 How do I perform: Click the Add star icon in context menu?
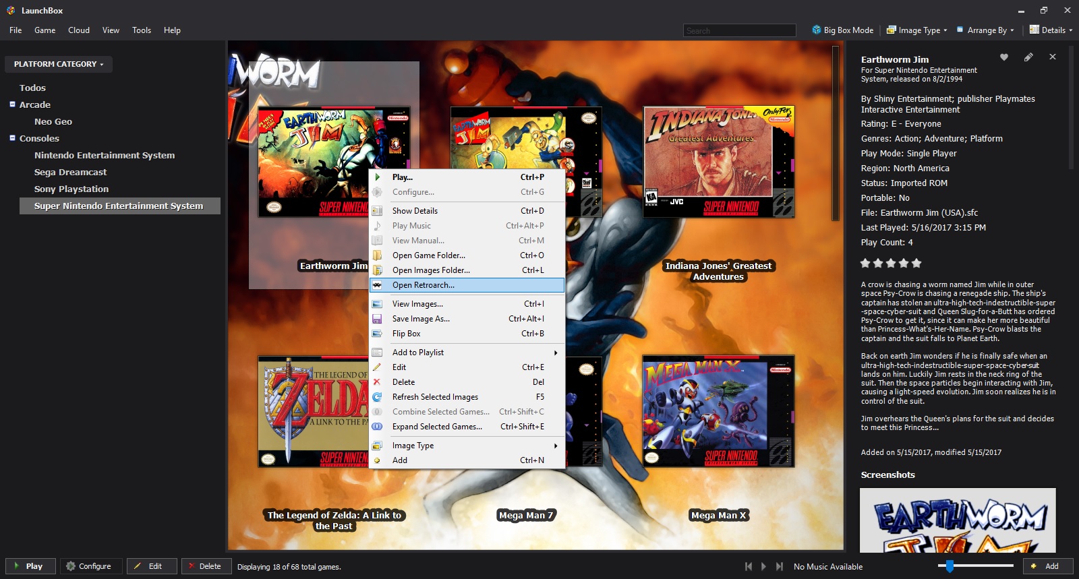coord(377,460)
